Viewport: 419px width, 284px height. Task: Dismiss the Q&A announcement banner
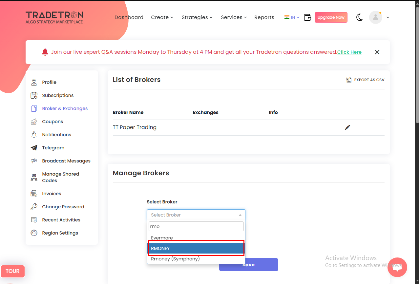[377, 52]
